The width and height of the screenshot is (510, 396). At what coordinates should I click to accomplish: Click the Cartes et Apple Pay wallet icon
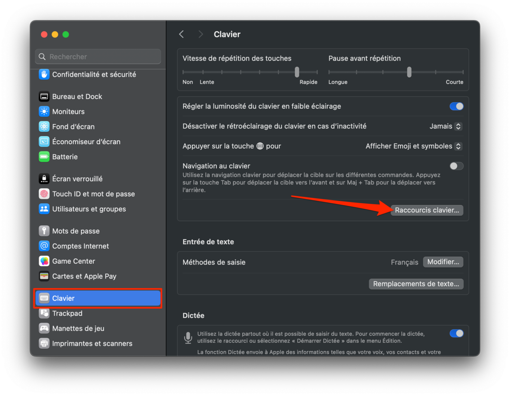pyautogui.click(x=44, y=276)
